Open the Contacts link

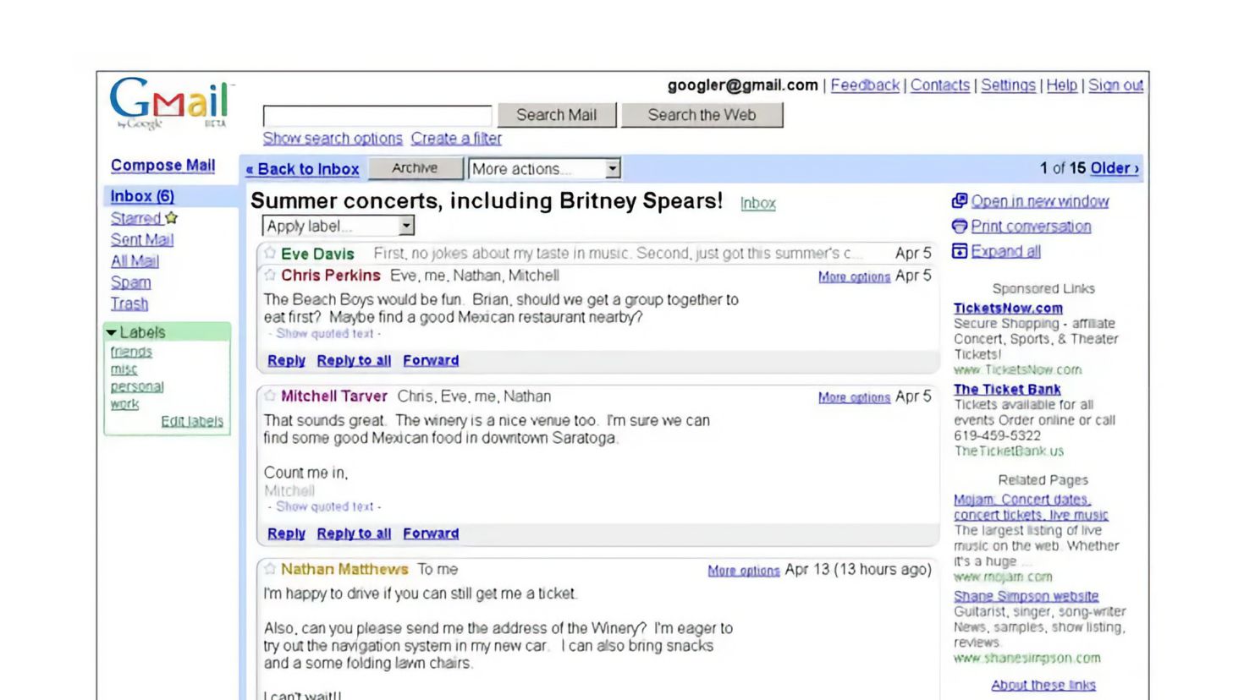[940, 85]
